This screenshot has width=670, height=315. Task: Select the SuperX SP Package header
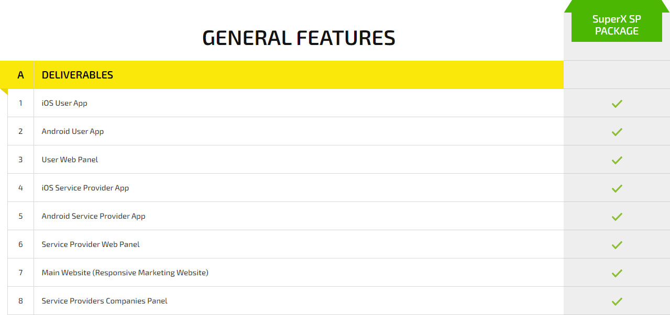[617, 25]
